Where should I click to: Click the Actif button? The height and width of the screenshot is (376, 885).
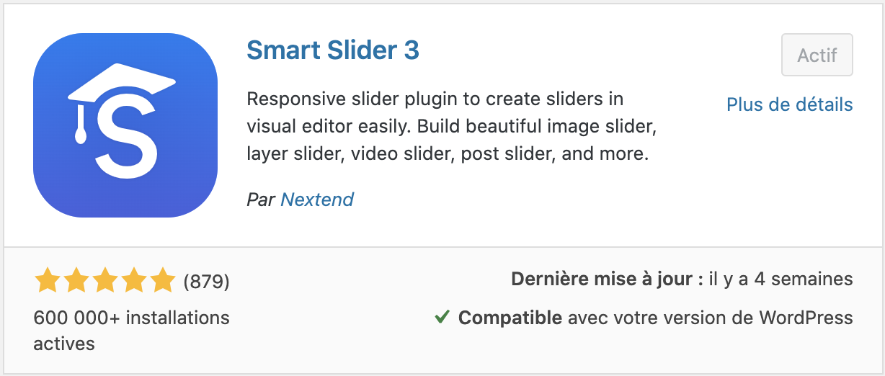point(817,55)
